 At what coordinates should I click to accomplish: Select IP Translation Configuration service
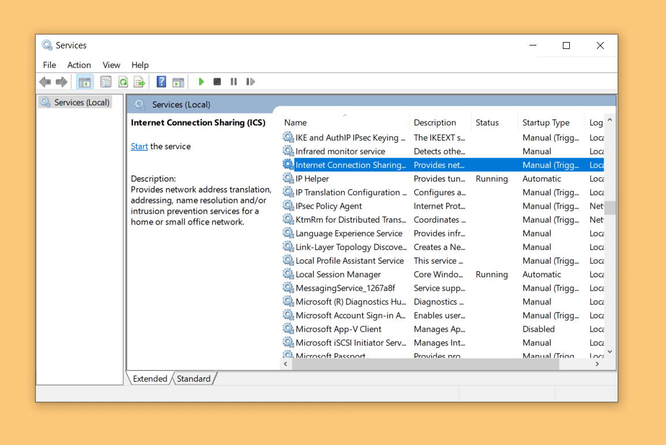point(442,192)
